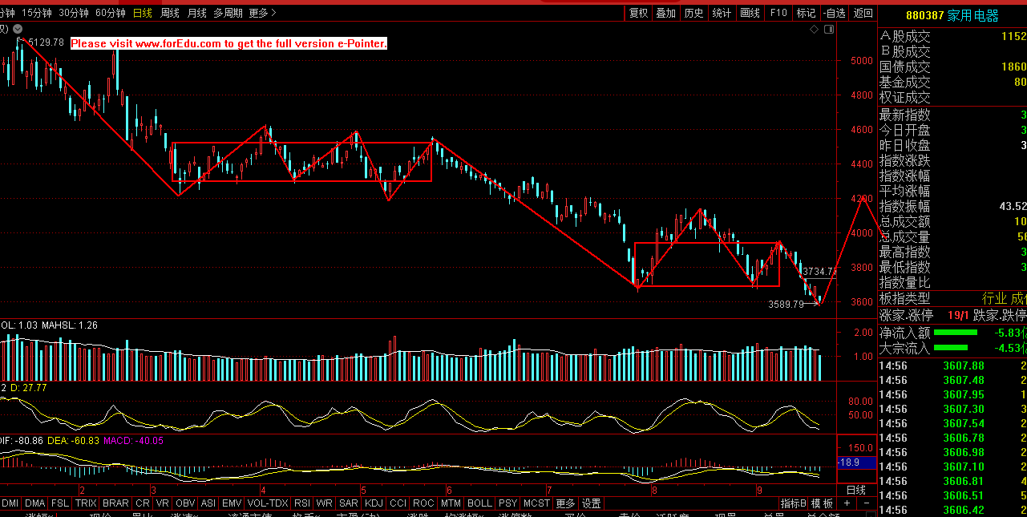The image size is (1027, 517).
Task: Select the BOLL indicator
Action: [x=479, y=503]
